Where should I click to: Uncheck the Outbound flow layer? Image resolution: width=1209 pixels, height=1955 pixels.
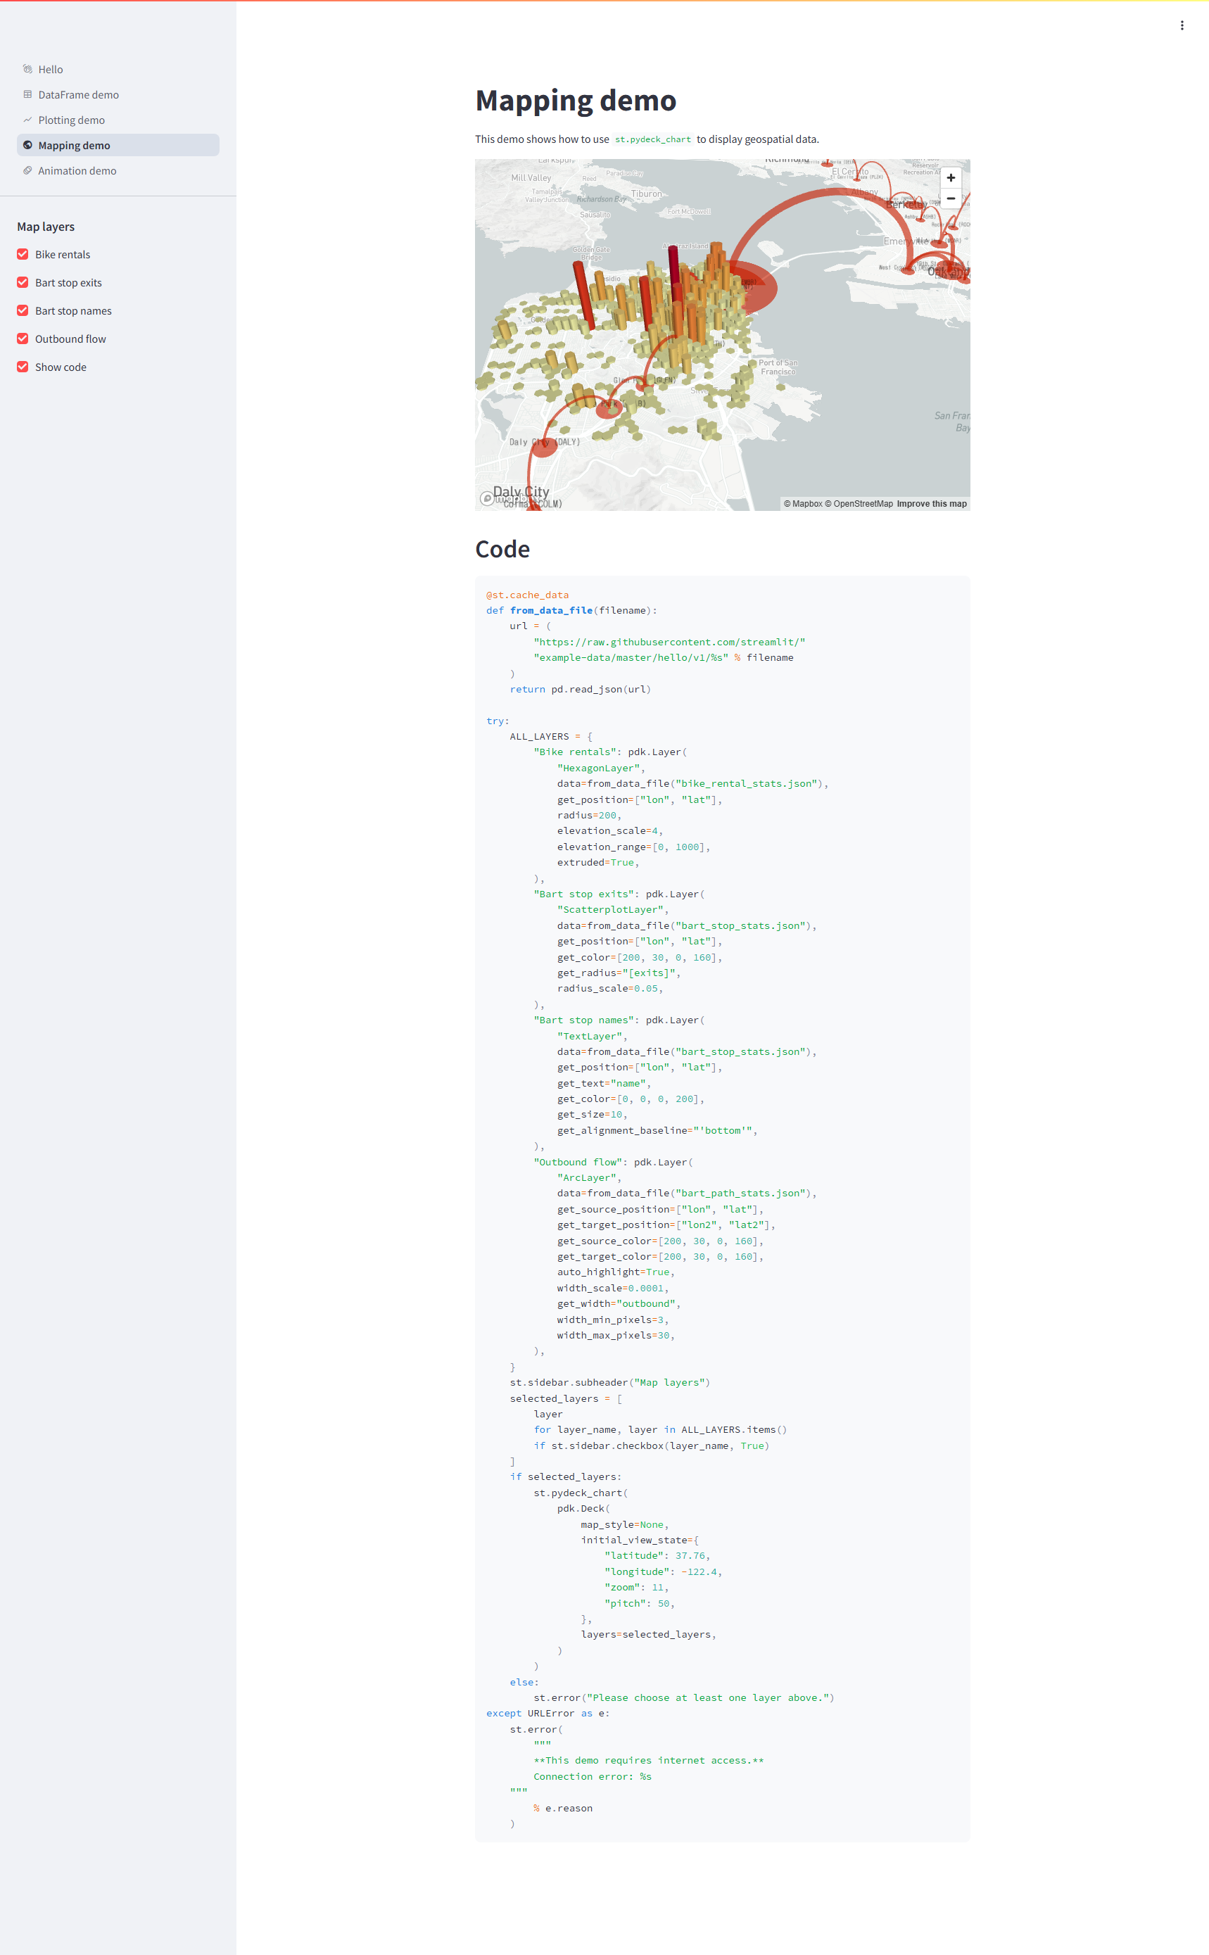pos(23,339)
